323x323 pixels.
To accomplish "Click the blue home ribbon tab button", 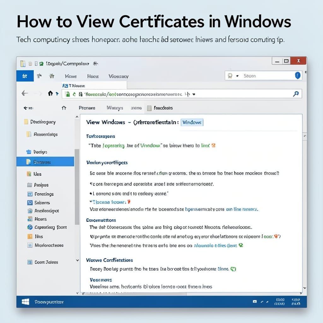I will click(25, 76).
